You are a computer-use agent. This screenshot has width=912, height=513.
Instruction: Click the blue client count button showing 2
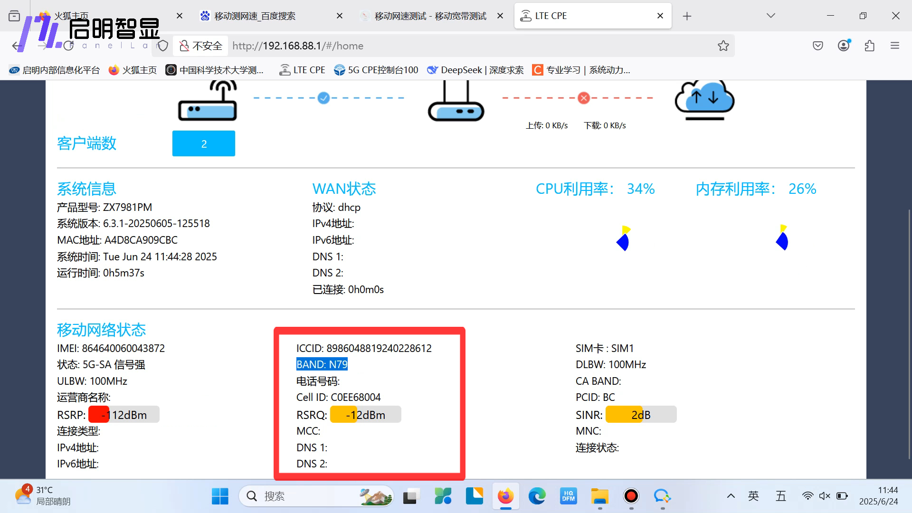[x=203, y=143]
